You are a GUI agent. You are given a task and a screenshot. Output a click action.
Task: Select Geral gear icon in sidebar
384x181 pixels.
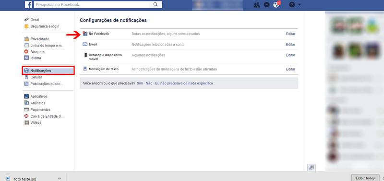[x=26, y=20]
